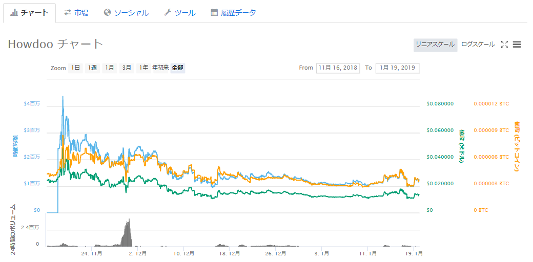Click the From date field

pyautogui.click(x=338, y=68)
